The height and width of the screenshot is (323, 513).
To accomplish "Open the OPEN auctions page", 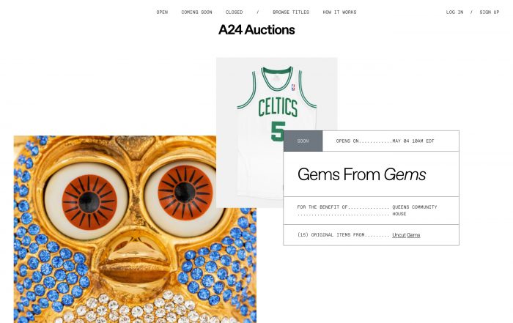I will point(162,12).
